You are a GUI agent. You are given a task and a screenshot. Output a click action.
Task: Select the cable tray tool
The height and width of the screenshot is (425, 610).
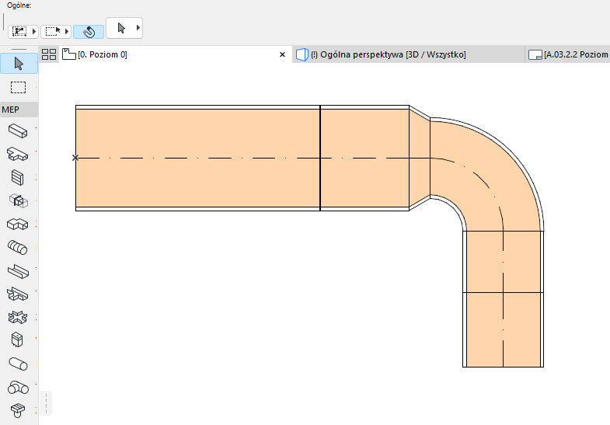(x=17, y=270)
